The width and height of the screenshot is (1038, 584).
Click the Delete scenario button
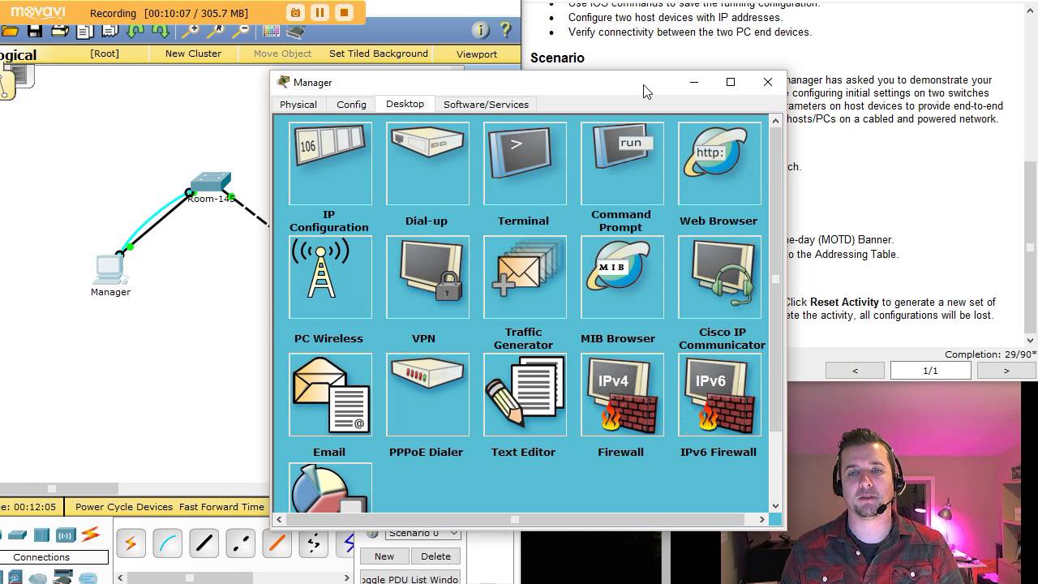click(x=435, y=556)
